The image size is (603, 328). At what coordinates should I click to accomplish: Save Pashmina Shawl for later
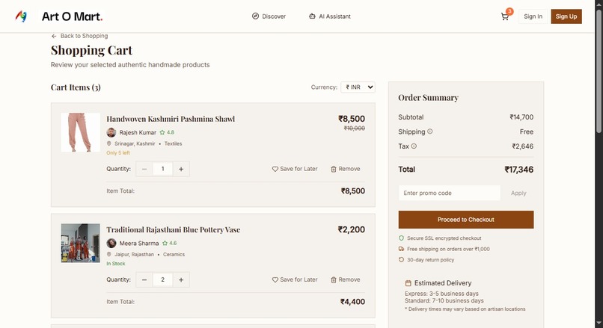pyautogui.click(x=295, y=169)
